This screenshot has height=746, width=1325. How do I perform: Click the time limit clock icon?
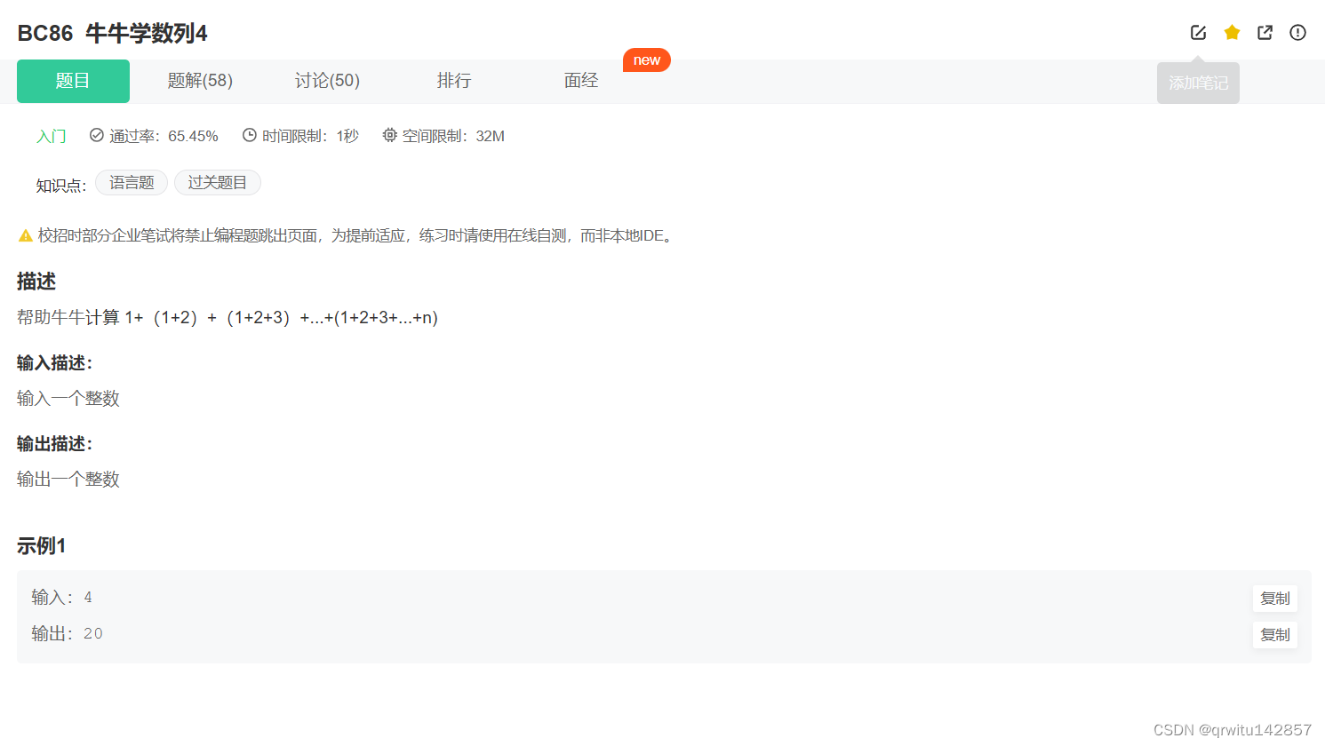[250, 135]
